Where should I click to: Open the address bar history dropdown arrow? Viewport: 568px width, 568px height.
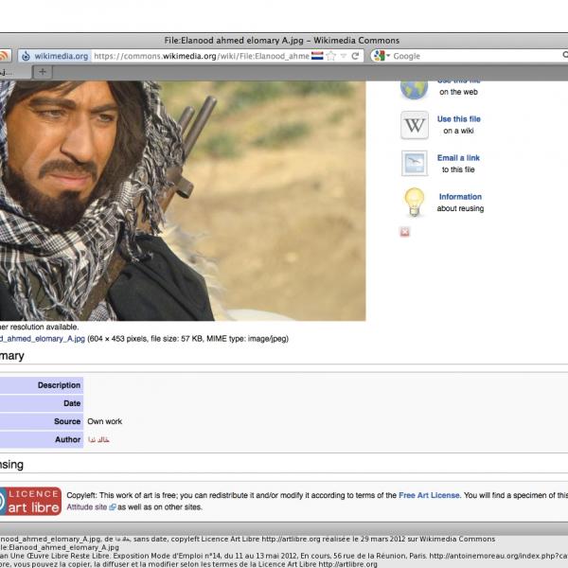[x=344, y=56]
